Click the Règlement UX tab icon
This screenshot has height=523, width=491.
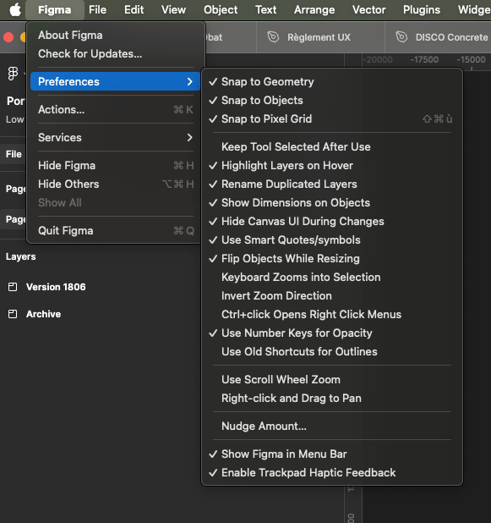click(273, 37)
